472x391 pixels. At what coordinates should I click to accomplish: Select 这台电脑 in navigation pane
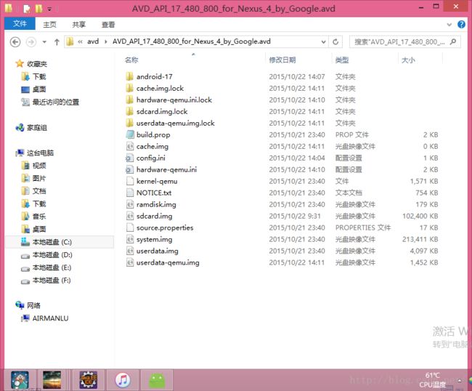pos(41,153)
